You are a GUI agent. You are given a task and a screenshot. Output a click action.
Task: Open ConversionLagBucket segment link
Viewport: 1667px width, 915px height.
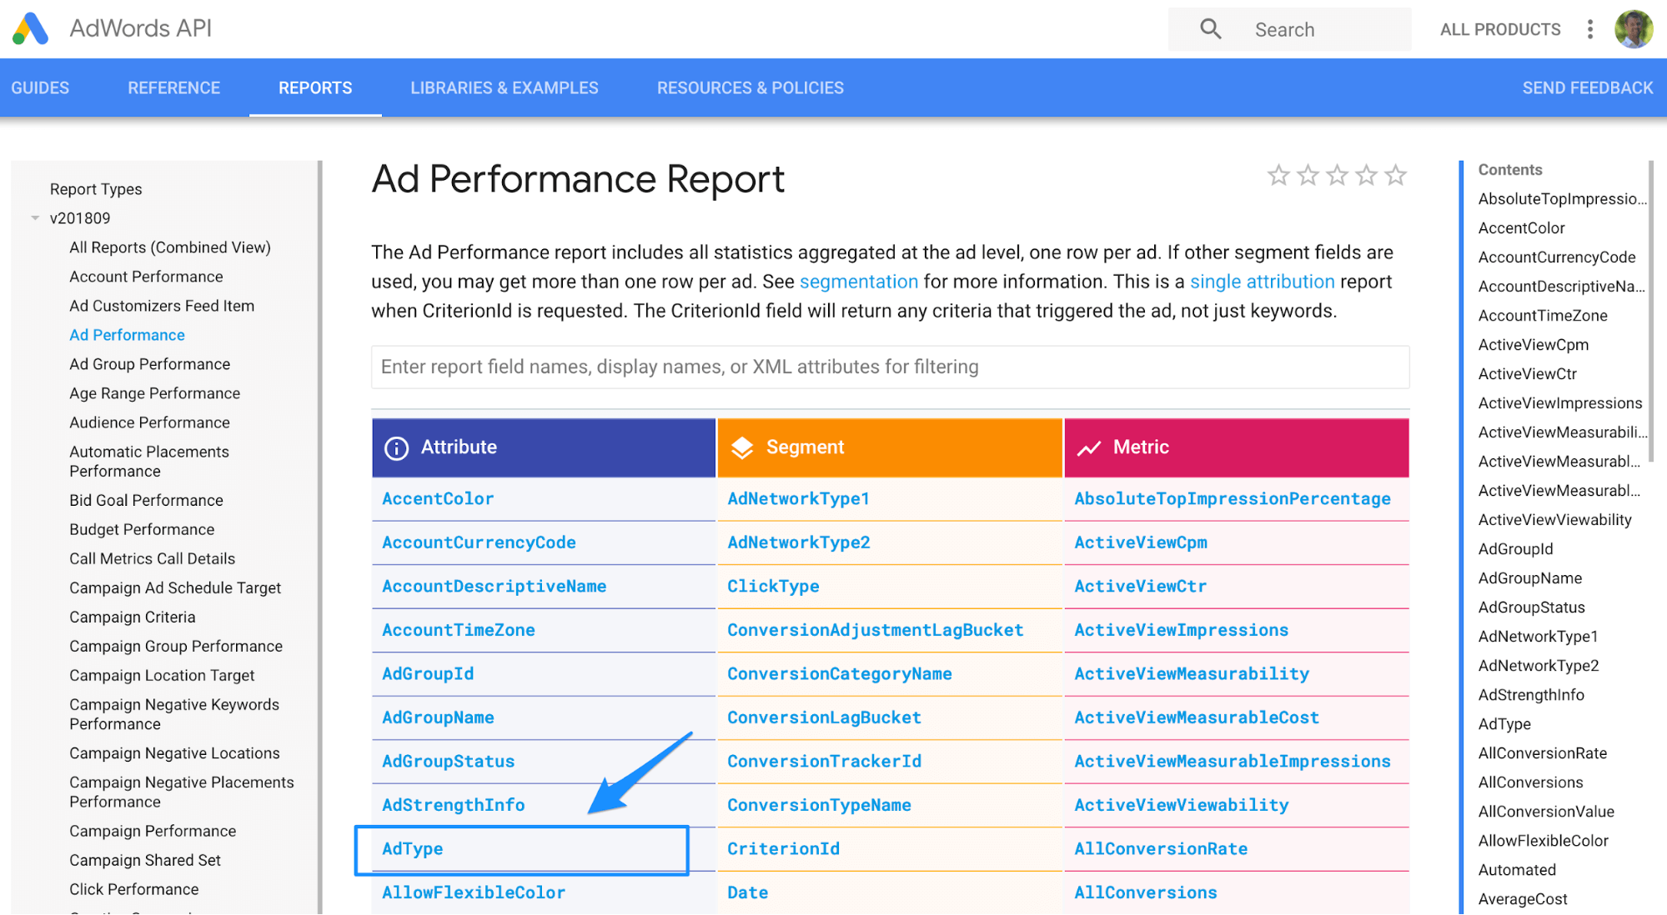pyautogui.click(x=824, y=717)
